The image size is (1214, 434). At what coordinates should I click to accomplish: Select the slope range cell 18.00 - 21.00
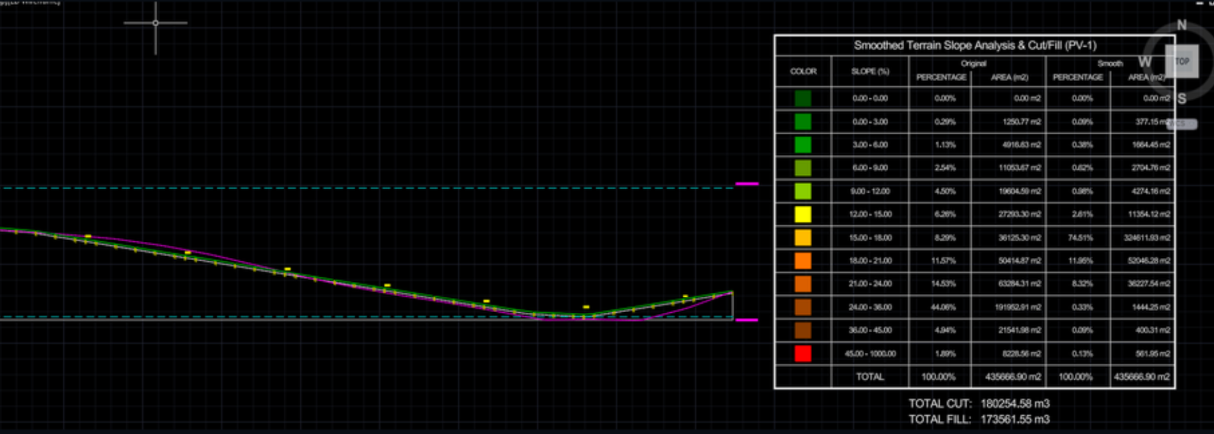(870, 261)
